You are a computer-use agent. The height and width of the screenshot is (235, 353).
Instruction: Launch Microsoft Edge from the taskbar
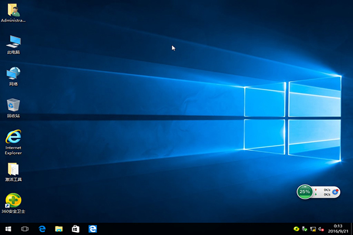pyautogui.click(x=42, y=228)
